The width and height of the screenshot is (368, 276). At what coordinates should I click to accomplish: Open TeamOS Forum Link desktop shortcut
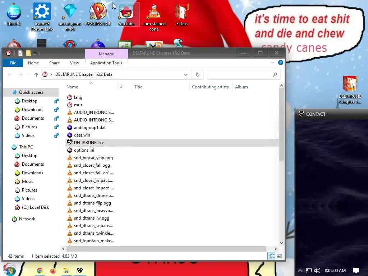[x=42, y=17]
